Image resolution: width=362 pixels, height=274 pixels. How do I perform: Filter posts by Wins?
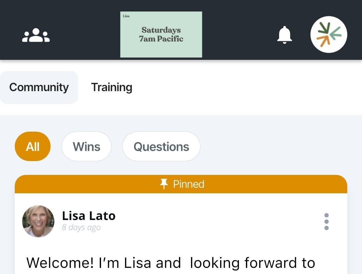86,146
